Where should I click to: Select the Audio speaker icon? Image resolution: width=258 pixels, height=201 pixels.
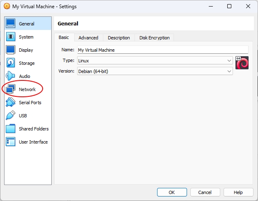click(11, 76)
